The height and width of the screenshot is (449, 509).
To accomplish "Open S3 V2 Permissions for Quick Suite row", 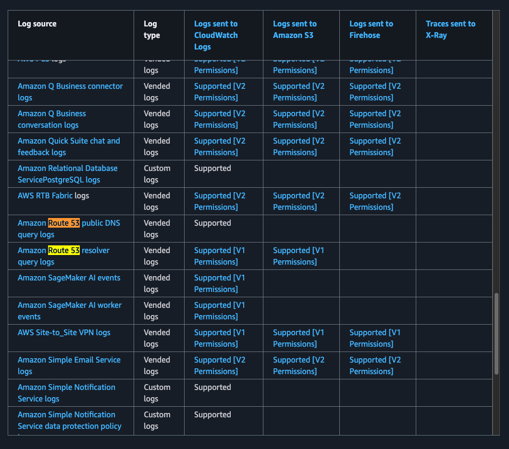I will point(298,146).
